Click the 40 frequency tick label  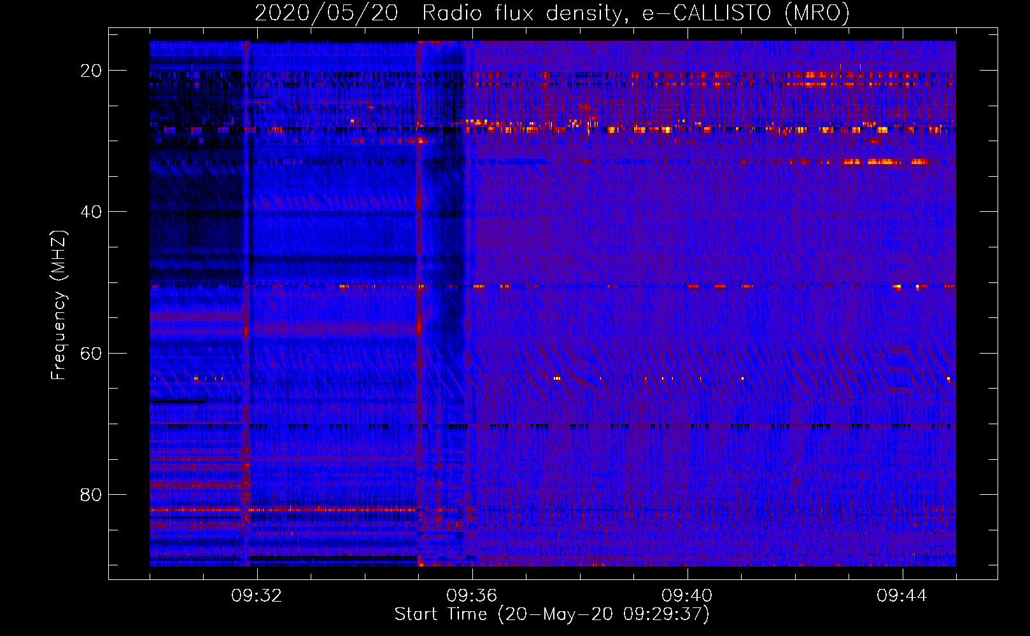(x=91, y=212)
